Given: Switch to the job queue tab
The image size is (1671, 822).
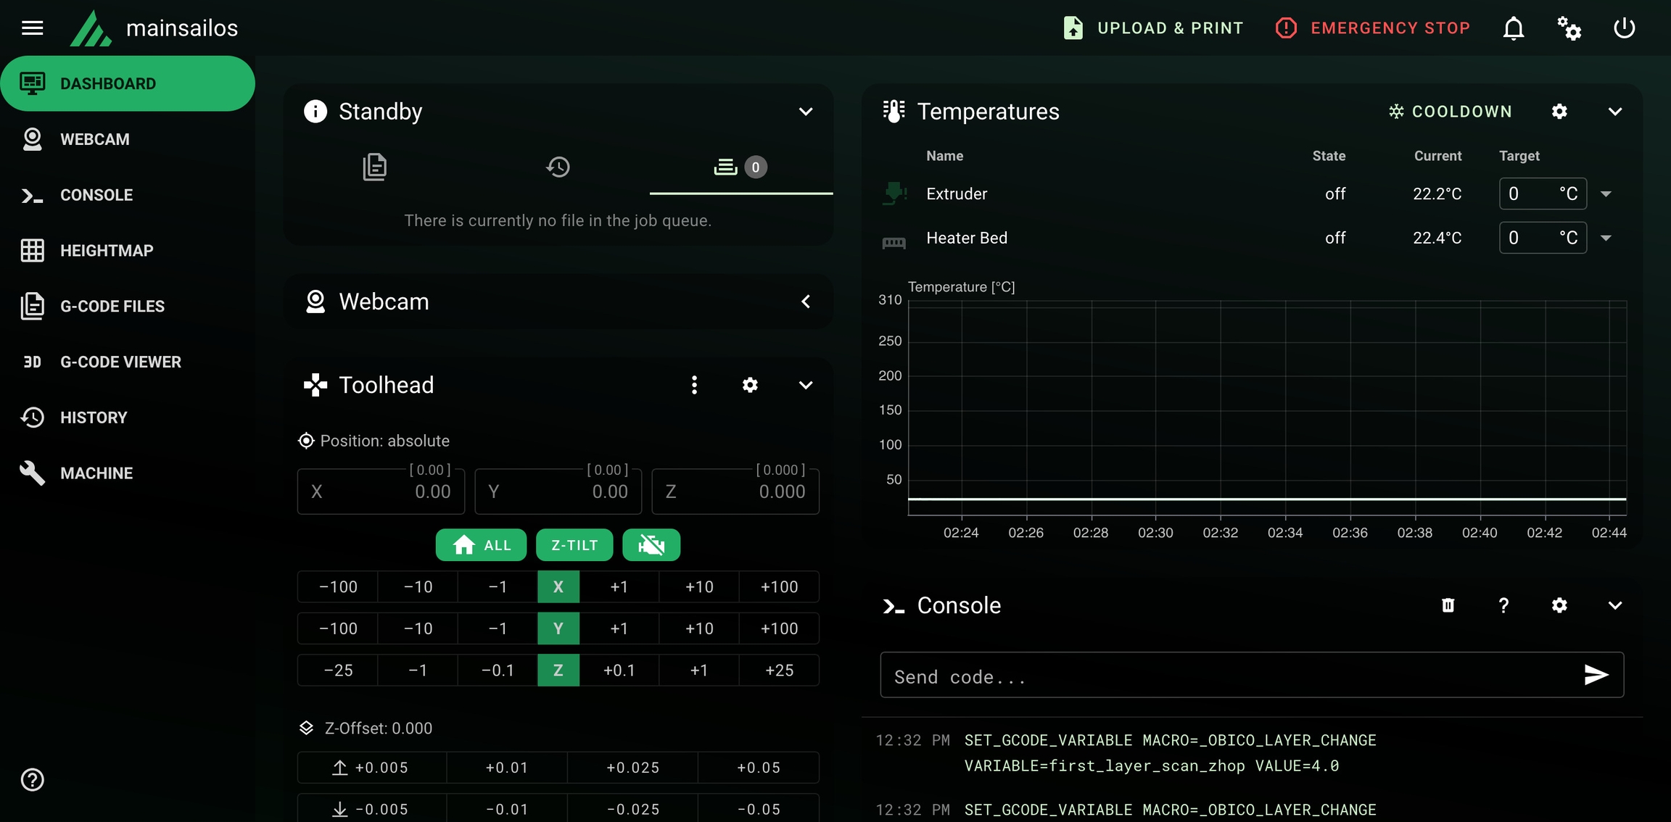Looking at the screenshot, I should 740,167.
